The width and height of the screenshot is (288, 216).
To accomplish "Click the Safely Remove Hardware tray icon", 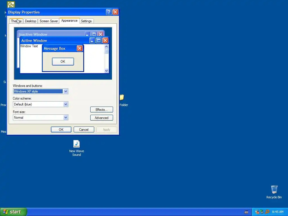I will (262, 212).
